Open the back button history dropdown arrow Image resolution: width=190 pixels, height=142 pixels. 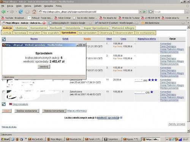point(8,12)
